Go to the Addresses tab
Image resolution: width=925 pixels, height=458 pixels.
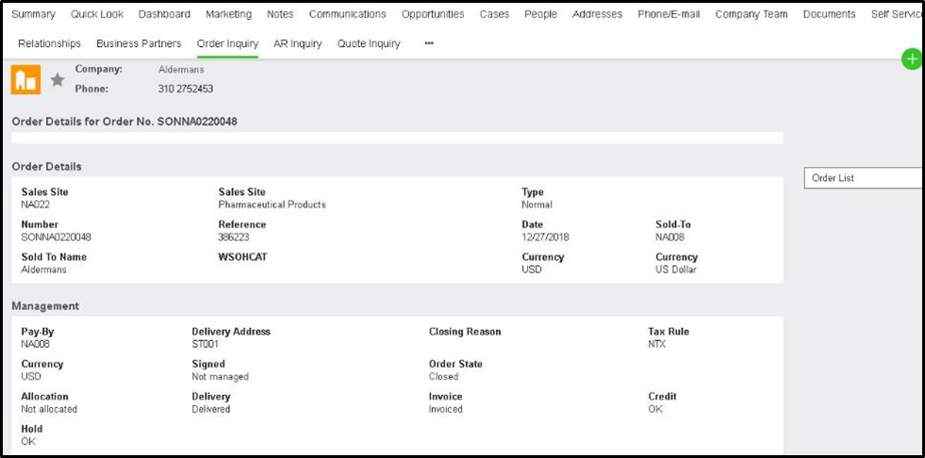(597, 14)
